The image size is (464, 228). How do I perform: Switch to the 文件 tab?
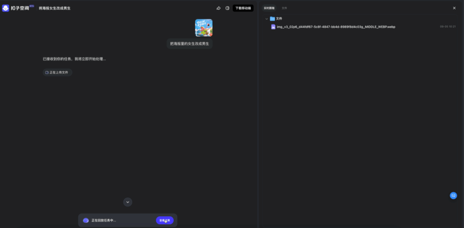click(284, 8)
